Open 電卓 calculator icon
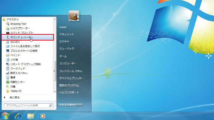The image size is (214, 120). pos(8,78)
